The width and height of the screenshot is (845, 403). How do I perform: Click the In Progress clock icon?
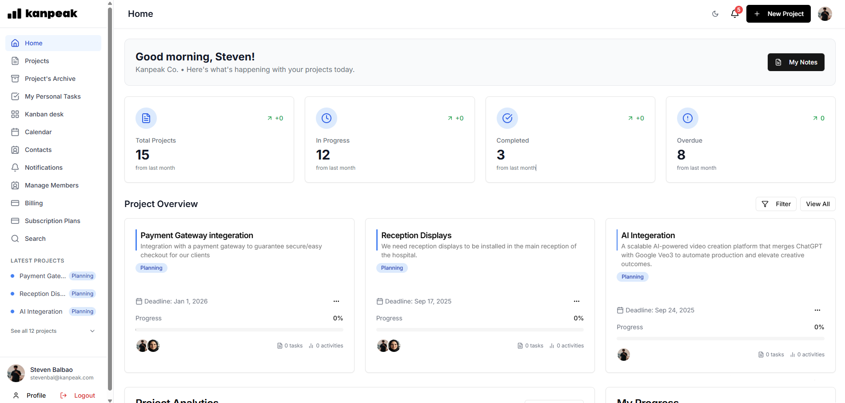327,118
